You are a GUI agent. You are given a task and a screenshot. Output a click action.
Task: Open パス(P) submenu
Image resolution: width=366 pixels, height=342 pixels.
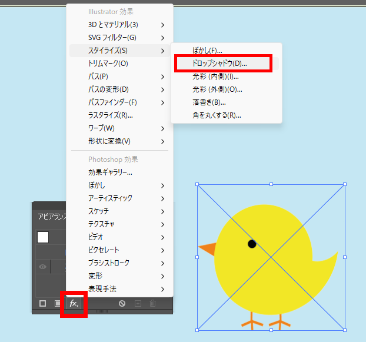point(119,77)
